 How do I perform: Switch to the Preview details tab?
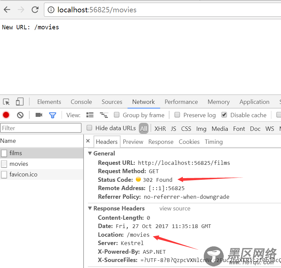[133, 142]
